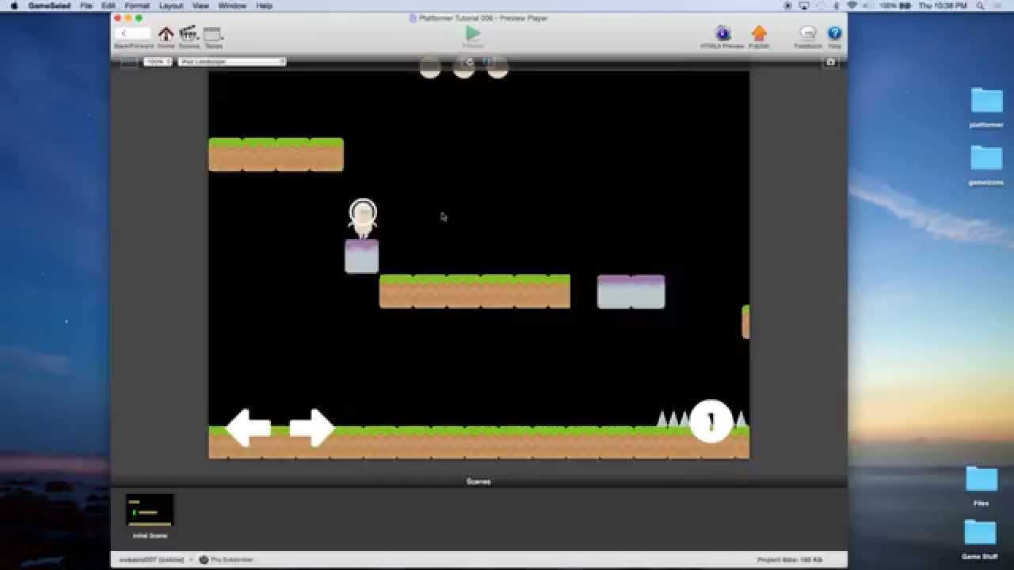Screen dimensions: 1014x570
Task: Click the white circular jump button
Action: [711, 421]
